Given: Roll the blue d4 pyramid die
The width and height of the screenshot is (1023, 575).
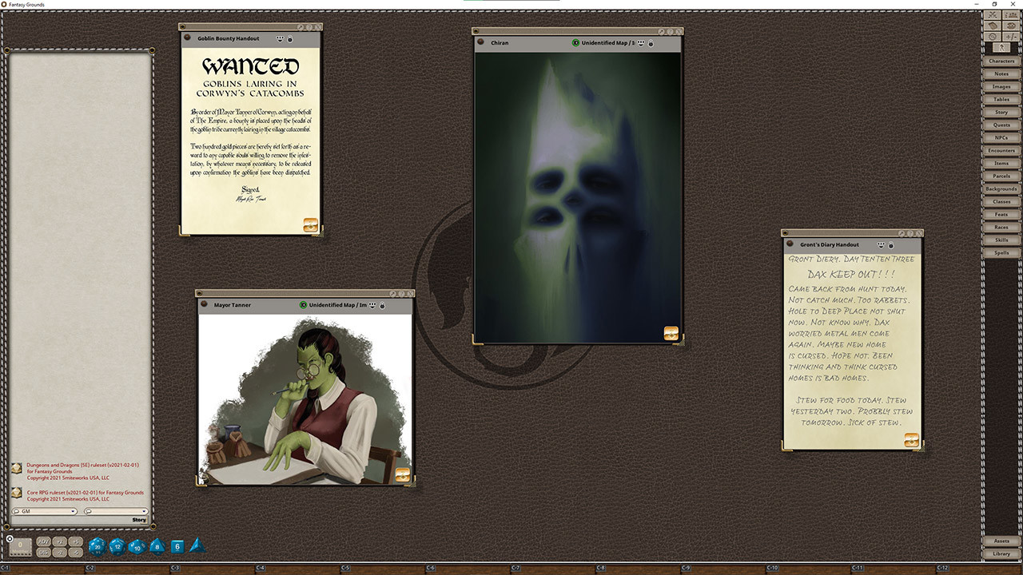Looking at the screenshot, I should pyautogui.click(x=197, y=546).
